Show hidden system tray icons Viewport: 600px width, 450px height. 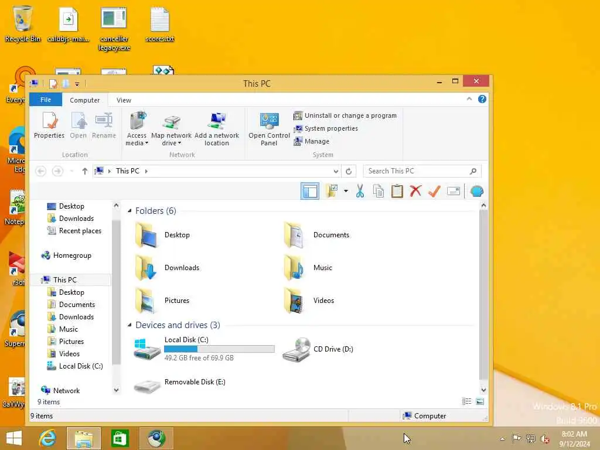(502, 438)
